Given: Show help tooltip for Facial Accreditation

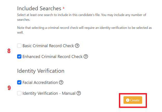Looking at the screenshot, I should [x=61, y=82].
